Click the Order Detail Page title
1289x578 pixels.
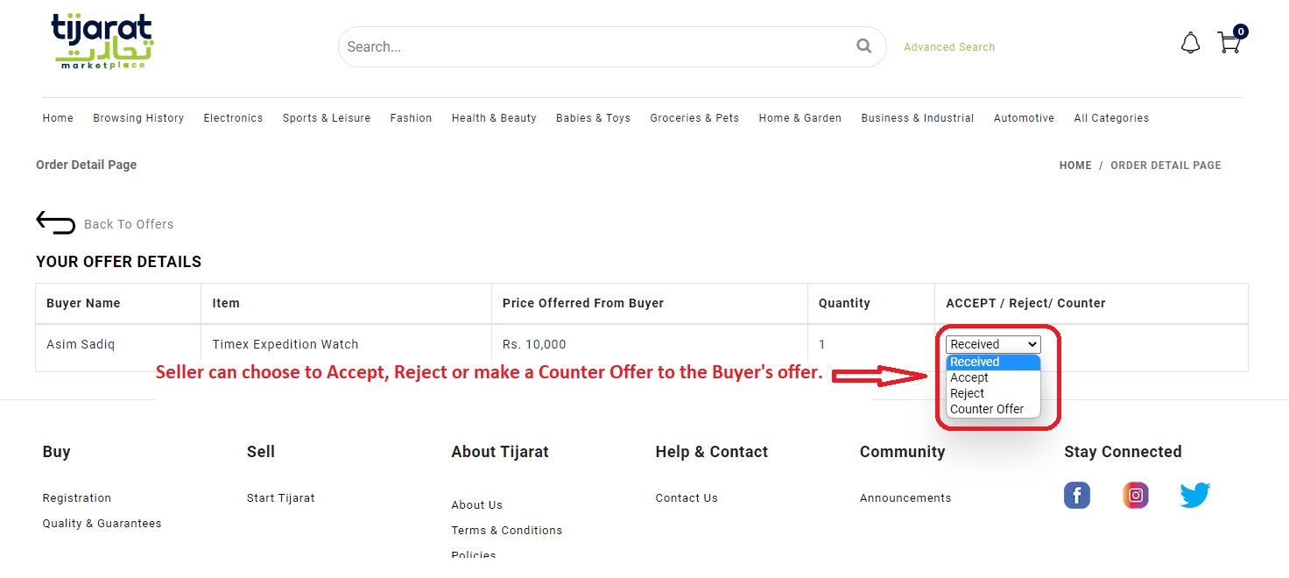[87, 165]
